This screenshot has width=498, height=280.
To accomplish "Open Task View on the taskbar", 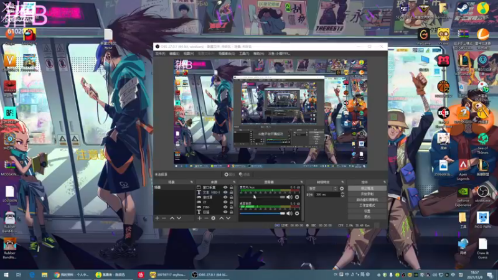I will tap(19, 275).
